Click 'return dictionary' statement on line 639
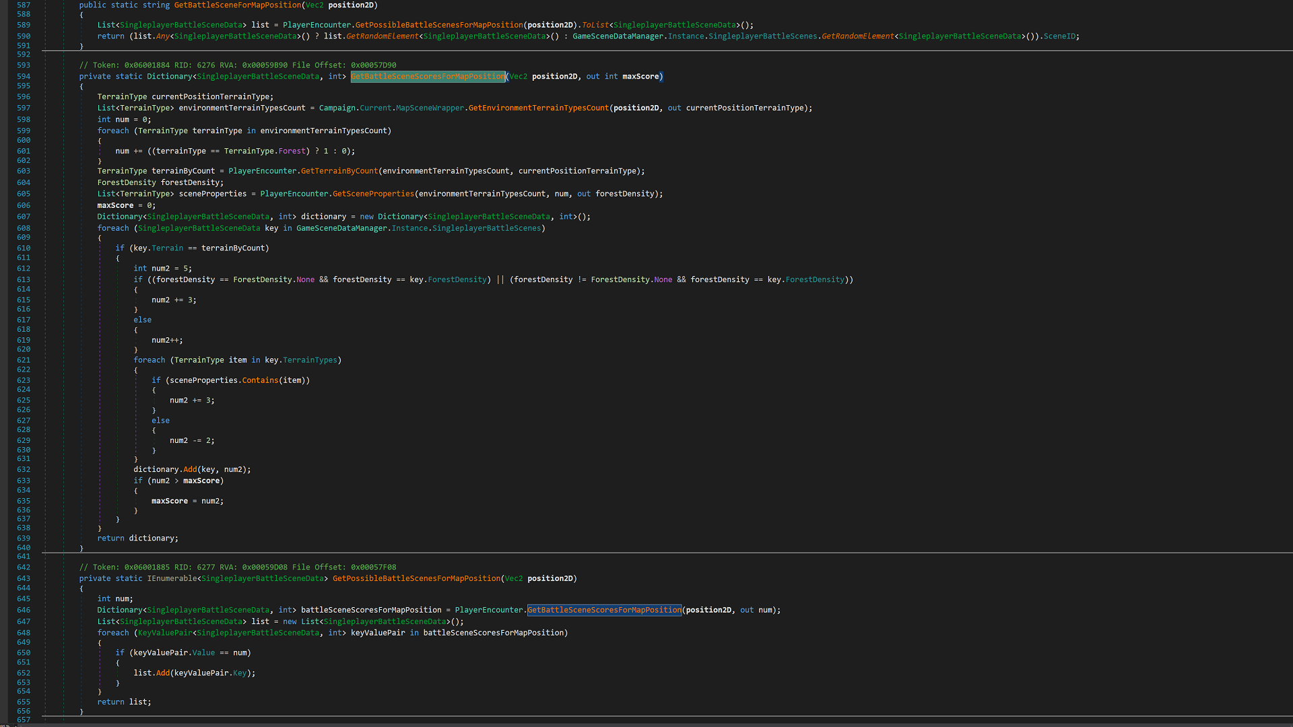The height and width of the screenshot is (727, 1293). coord(137,539)
